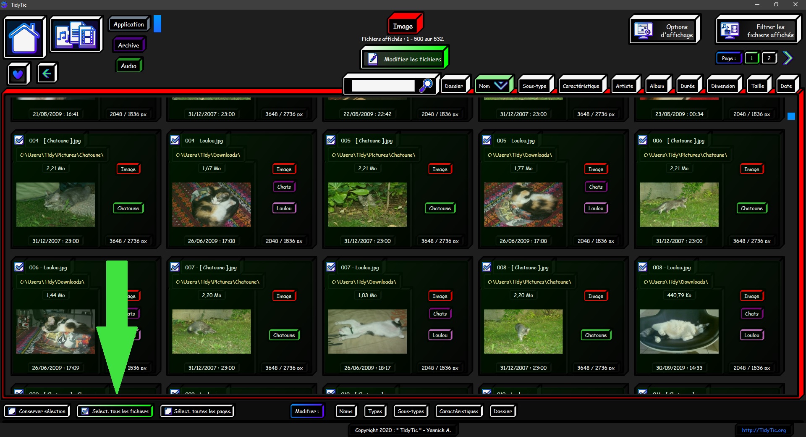Image resolution: width=806 pixels, height=437 pixels.
Task: Click the blue heart favorites icon
Action: (18, 74)
